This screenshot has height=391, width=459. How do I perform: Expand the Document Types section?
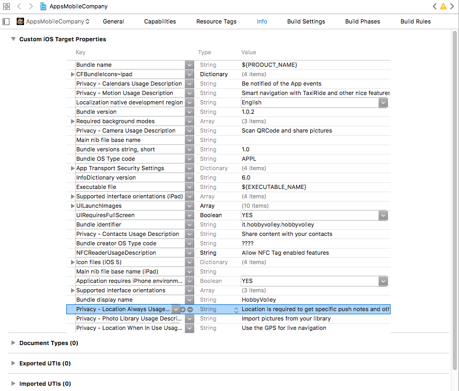tap(13, 343)
